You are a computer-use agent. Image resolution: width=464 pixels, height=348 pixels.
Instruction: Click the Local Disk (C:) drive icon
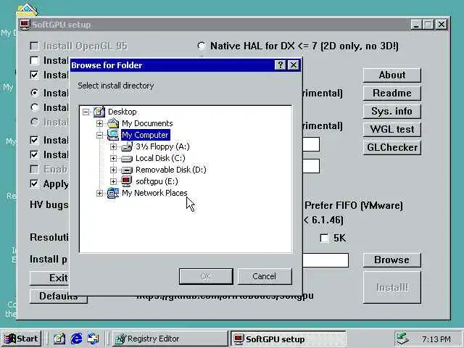pyautogui.click(x=127, y=159)
